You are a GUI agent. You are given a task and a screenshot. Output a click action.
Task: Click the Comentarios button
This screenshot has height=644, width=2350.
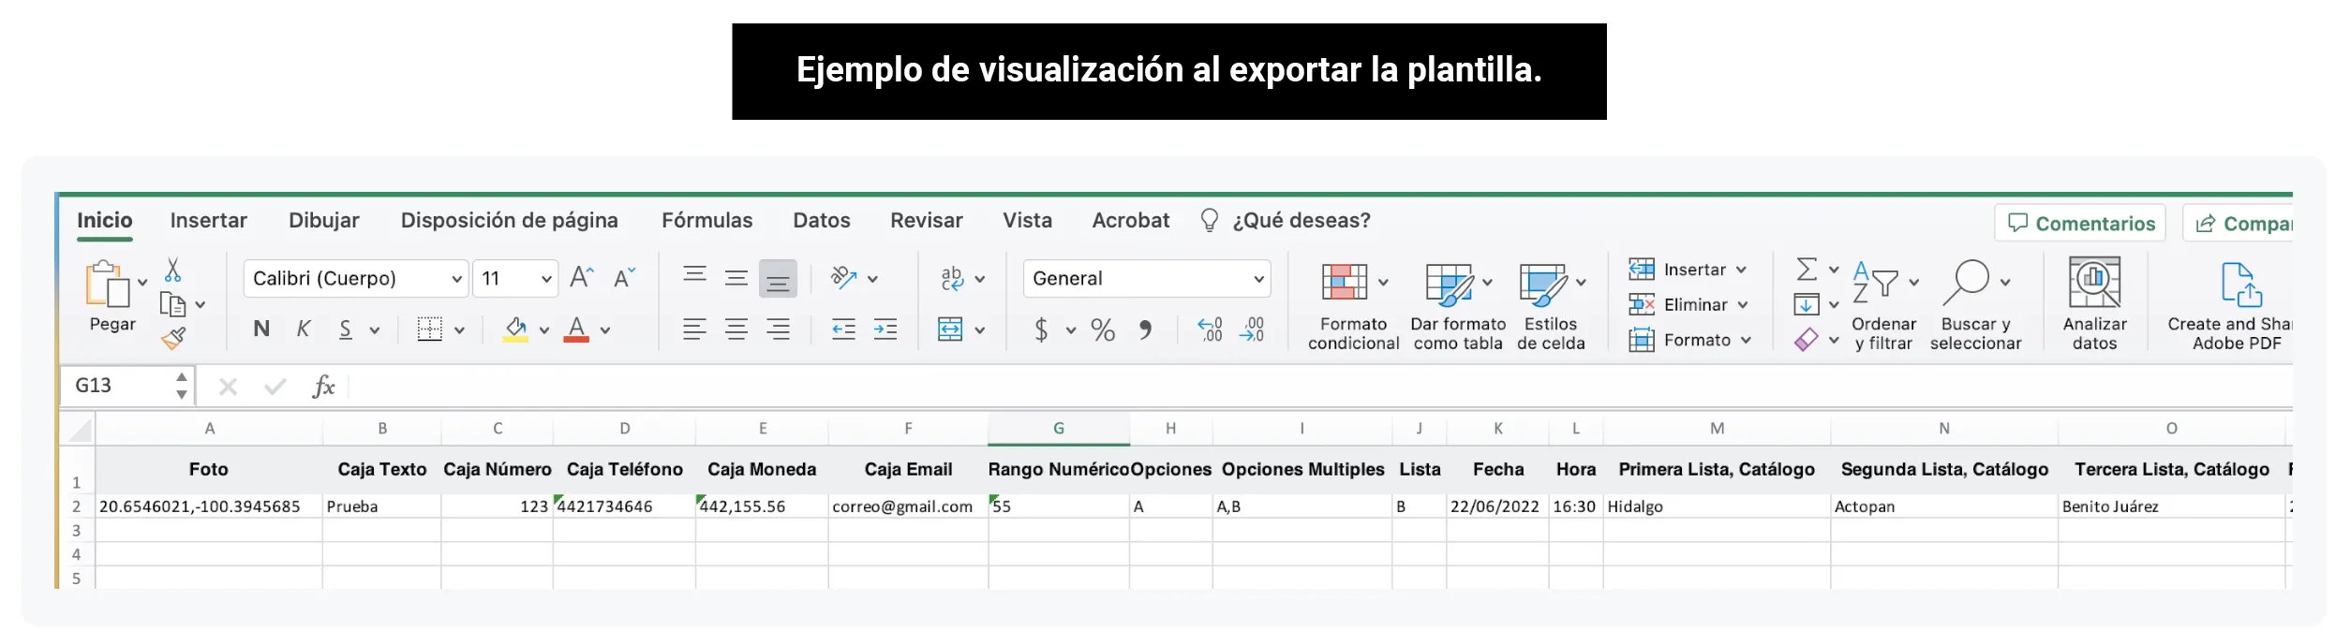2080,223
